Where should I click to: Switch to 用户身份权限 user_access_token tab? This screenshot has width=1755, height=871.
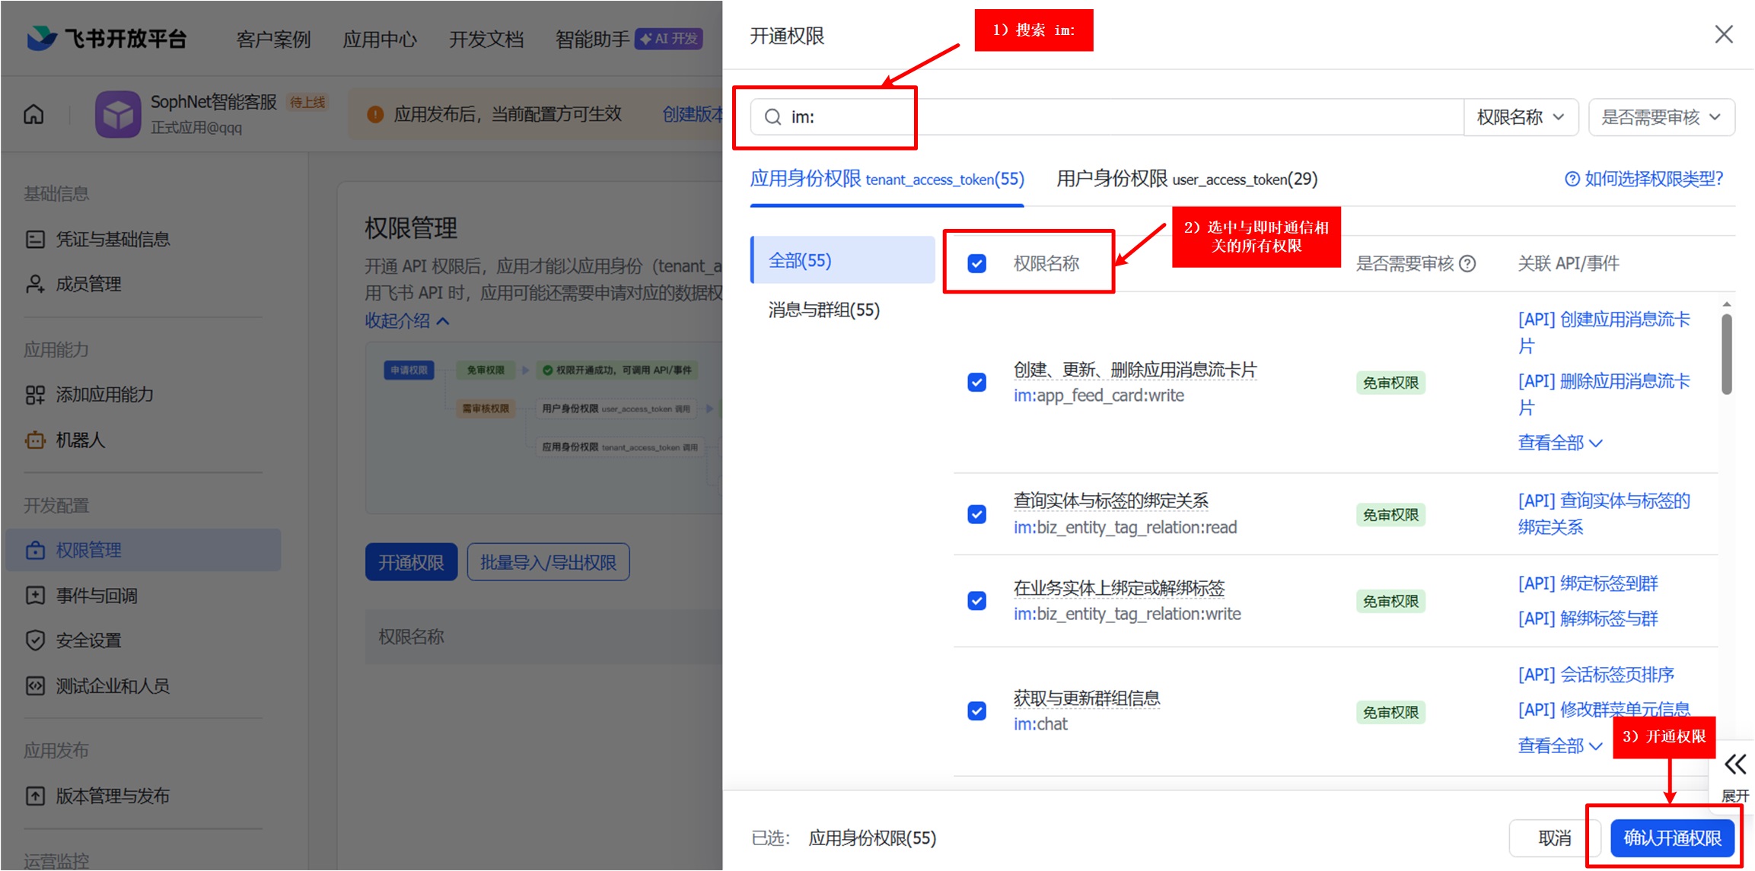click(1186, 179)
